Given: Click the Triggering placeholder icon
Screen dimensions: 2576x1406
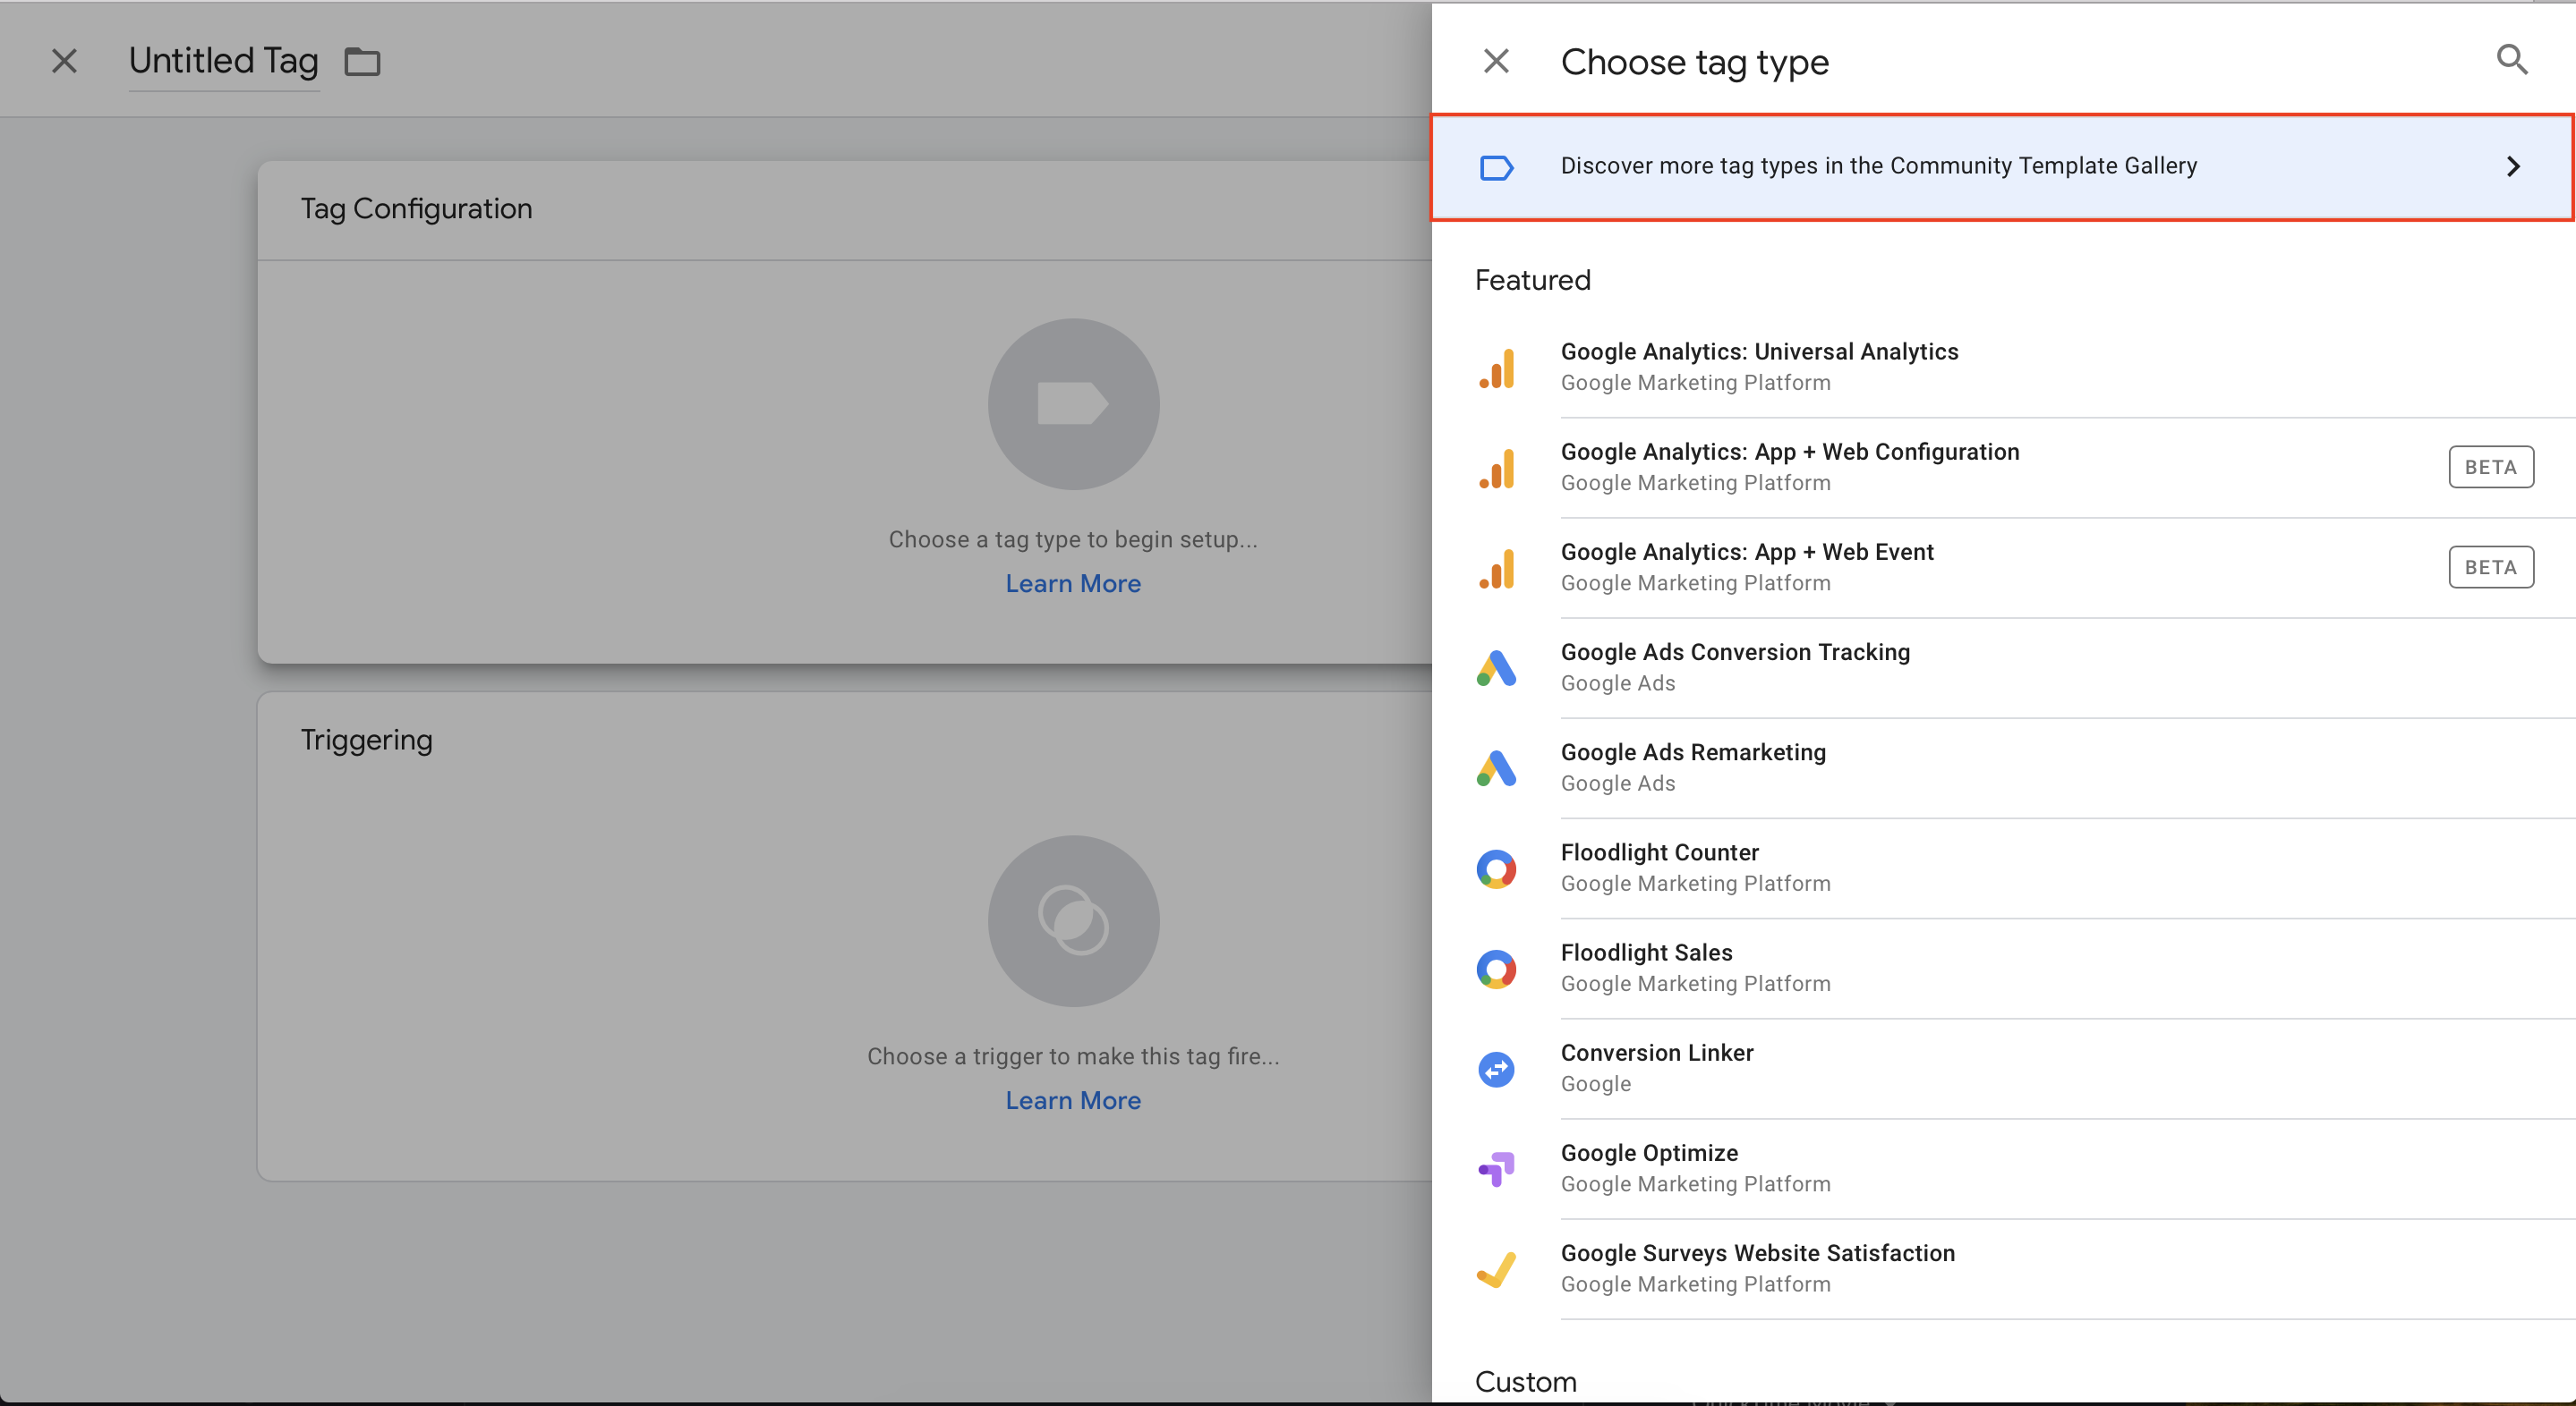Looking at the screenshot, I should click(1073, 920).
